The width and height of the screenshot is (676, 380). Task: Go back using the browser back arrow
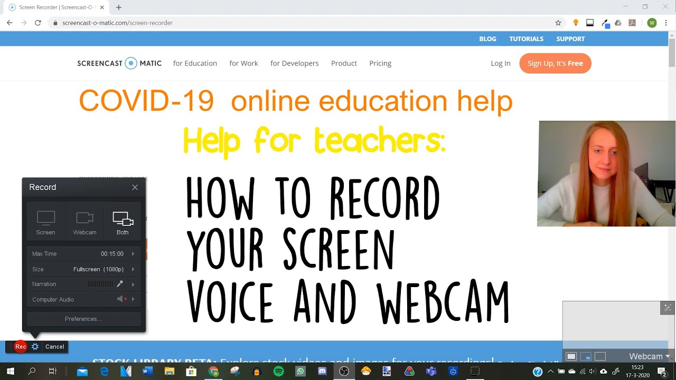click(10, 23)
